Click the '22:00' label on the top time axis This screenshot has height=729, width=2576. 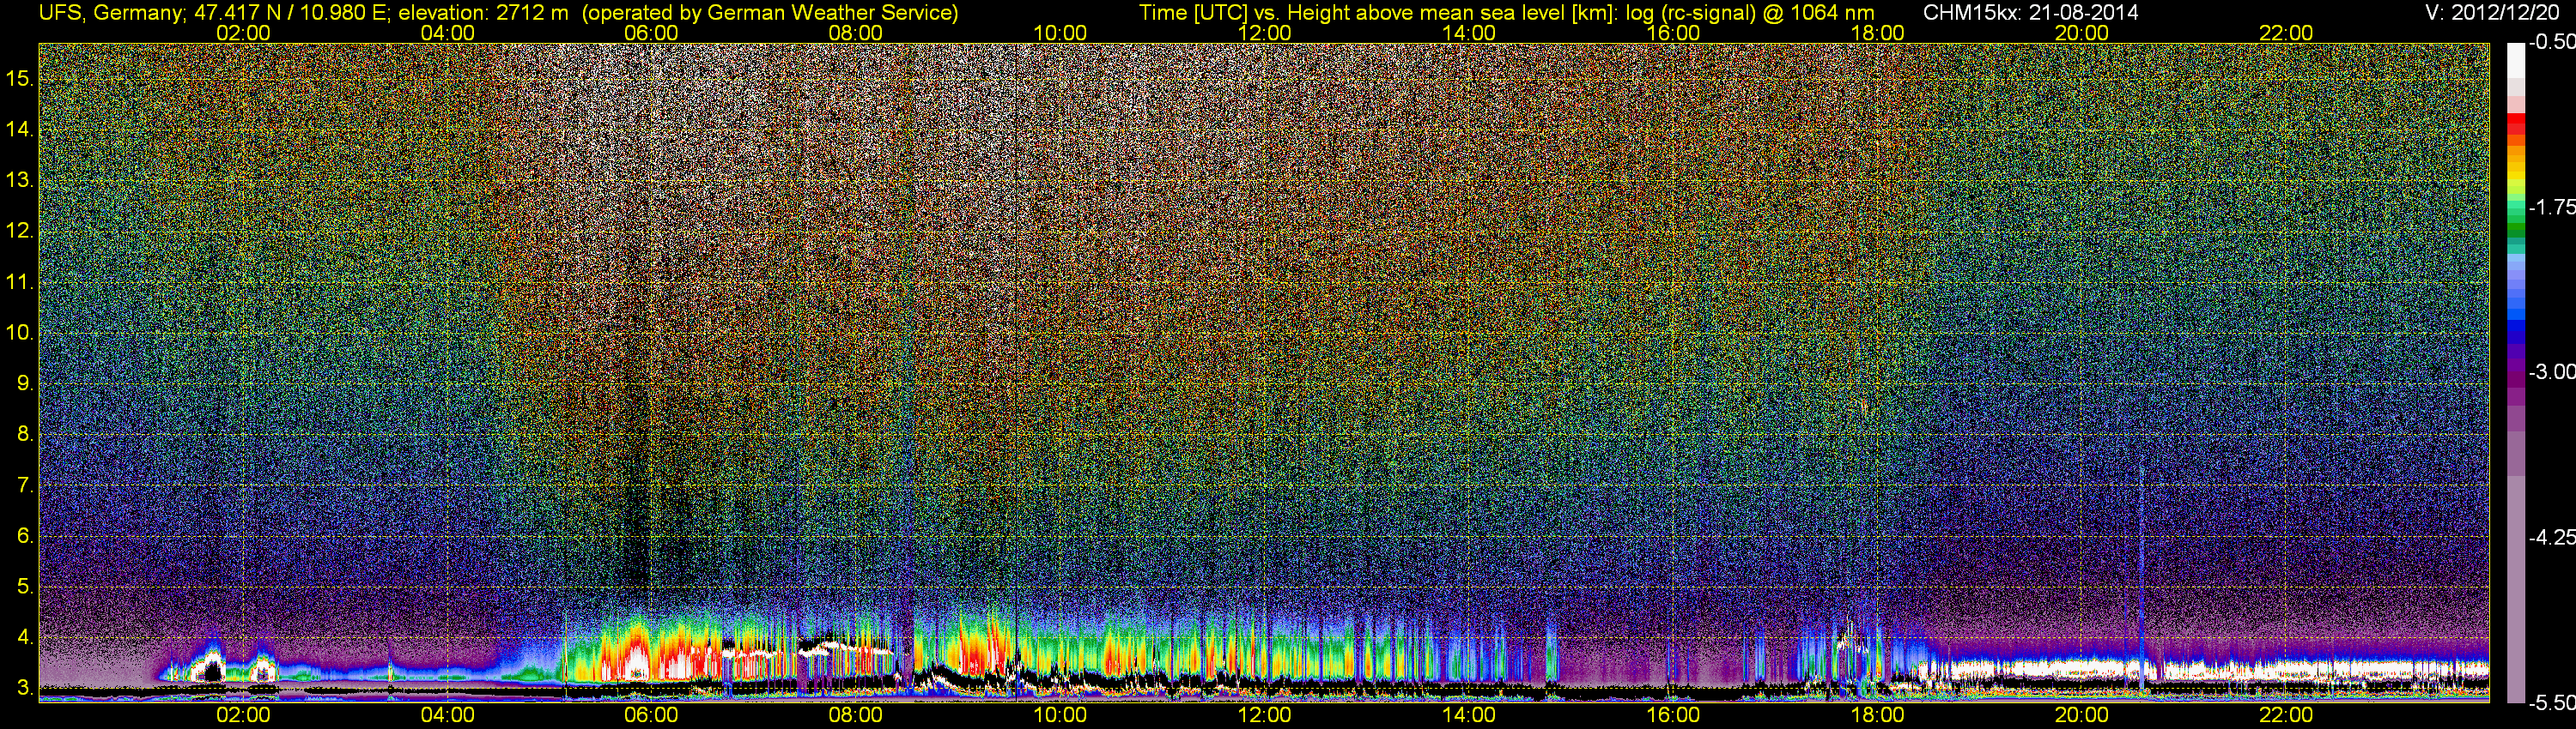click(2286, 33)
